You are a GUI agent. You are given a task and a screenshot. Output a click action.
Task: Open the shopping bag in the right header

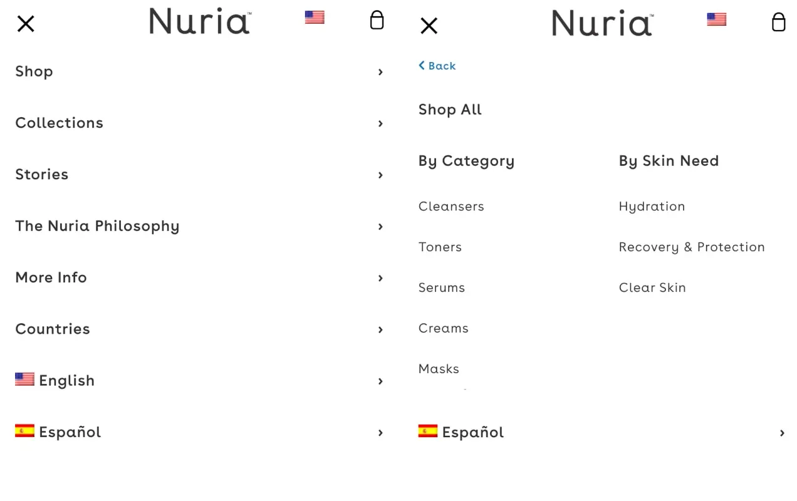tap(778, 22)
